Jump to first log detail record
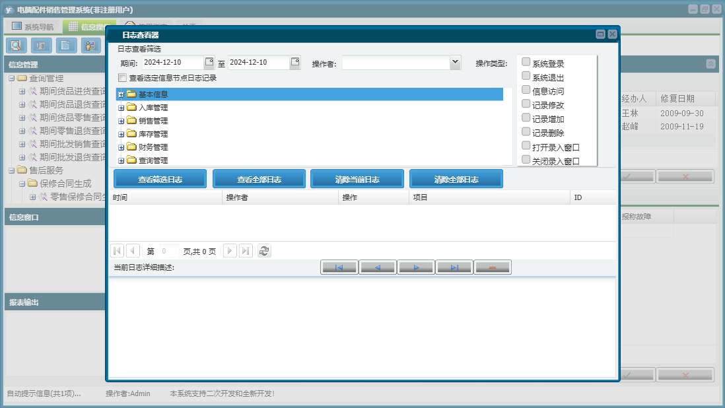This screenshot has height=408, width=725. tap(339, 267)
